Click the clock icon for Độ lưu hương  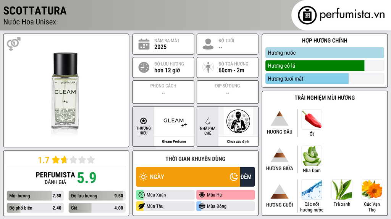[144, 67]
